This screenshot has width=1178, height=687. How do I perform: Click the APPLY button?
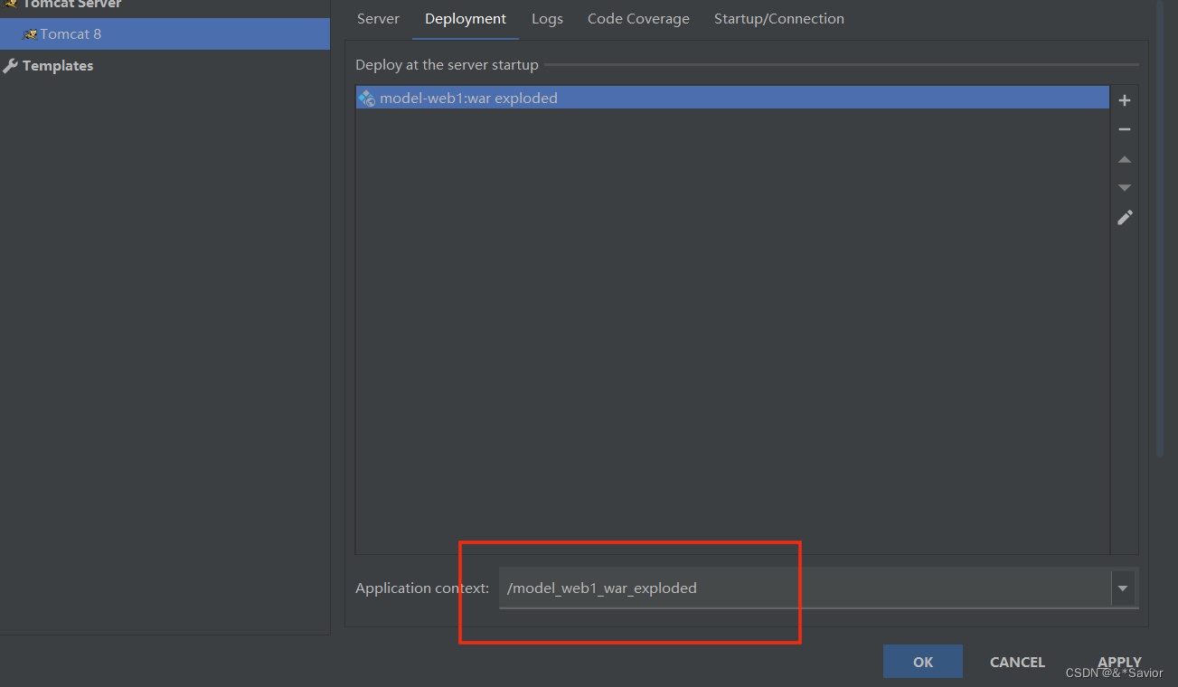point(1119,662)
